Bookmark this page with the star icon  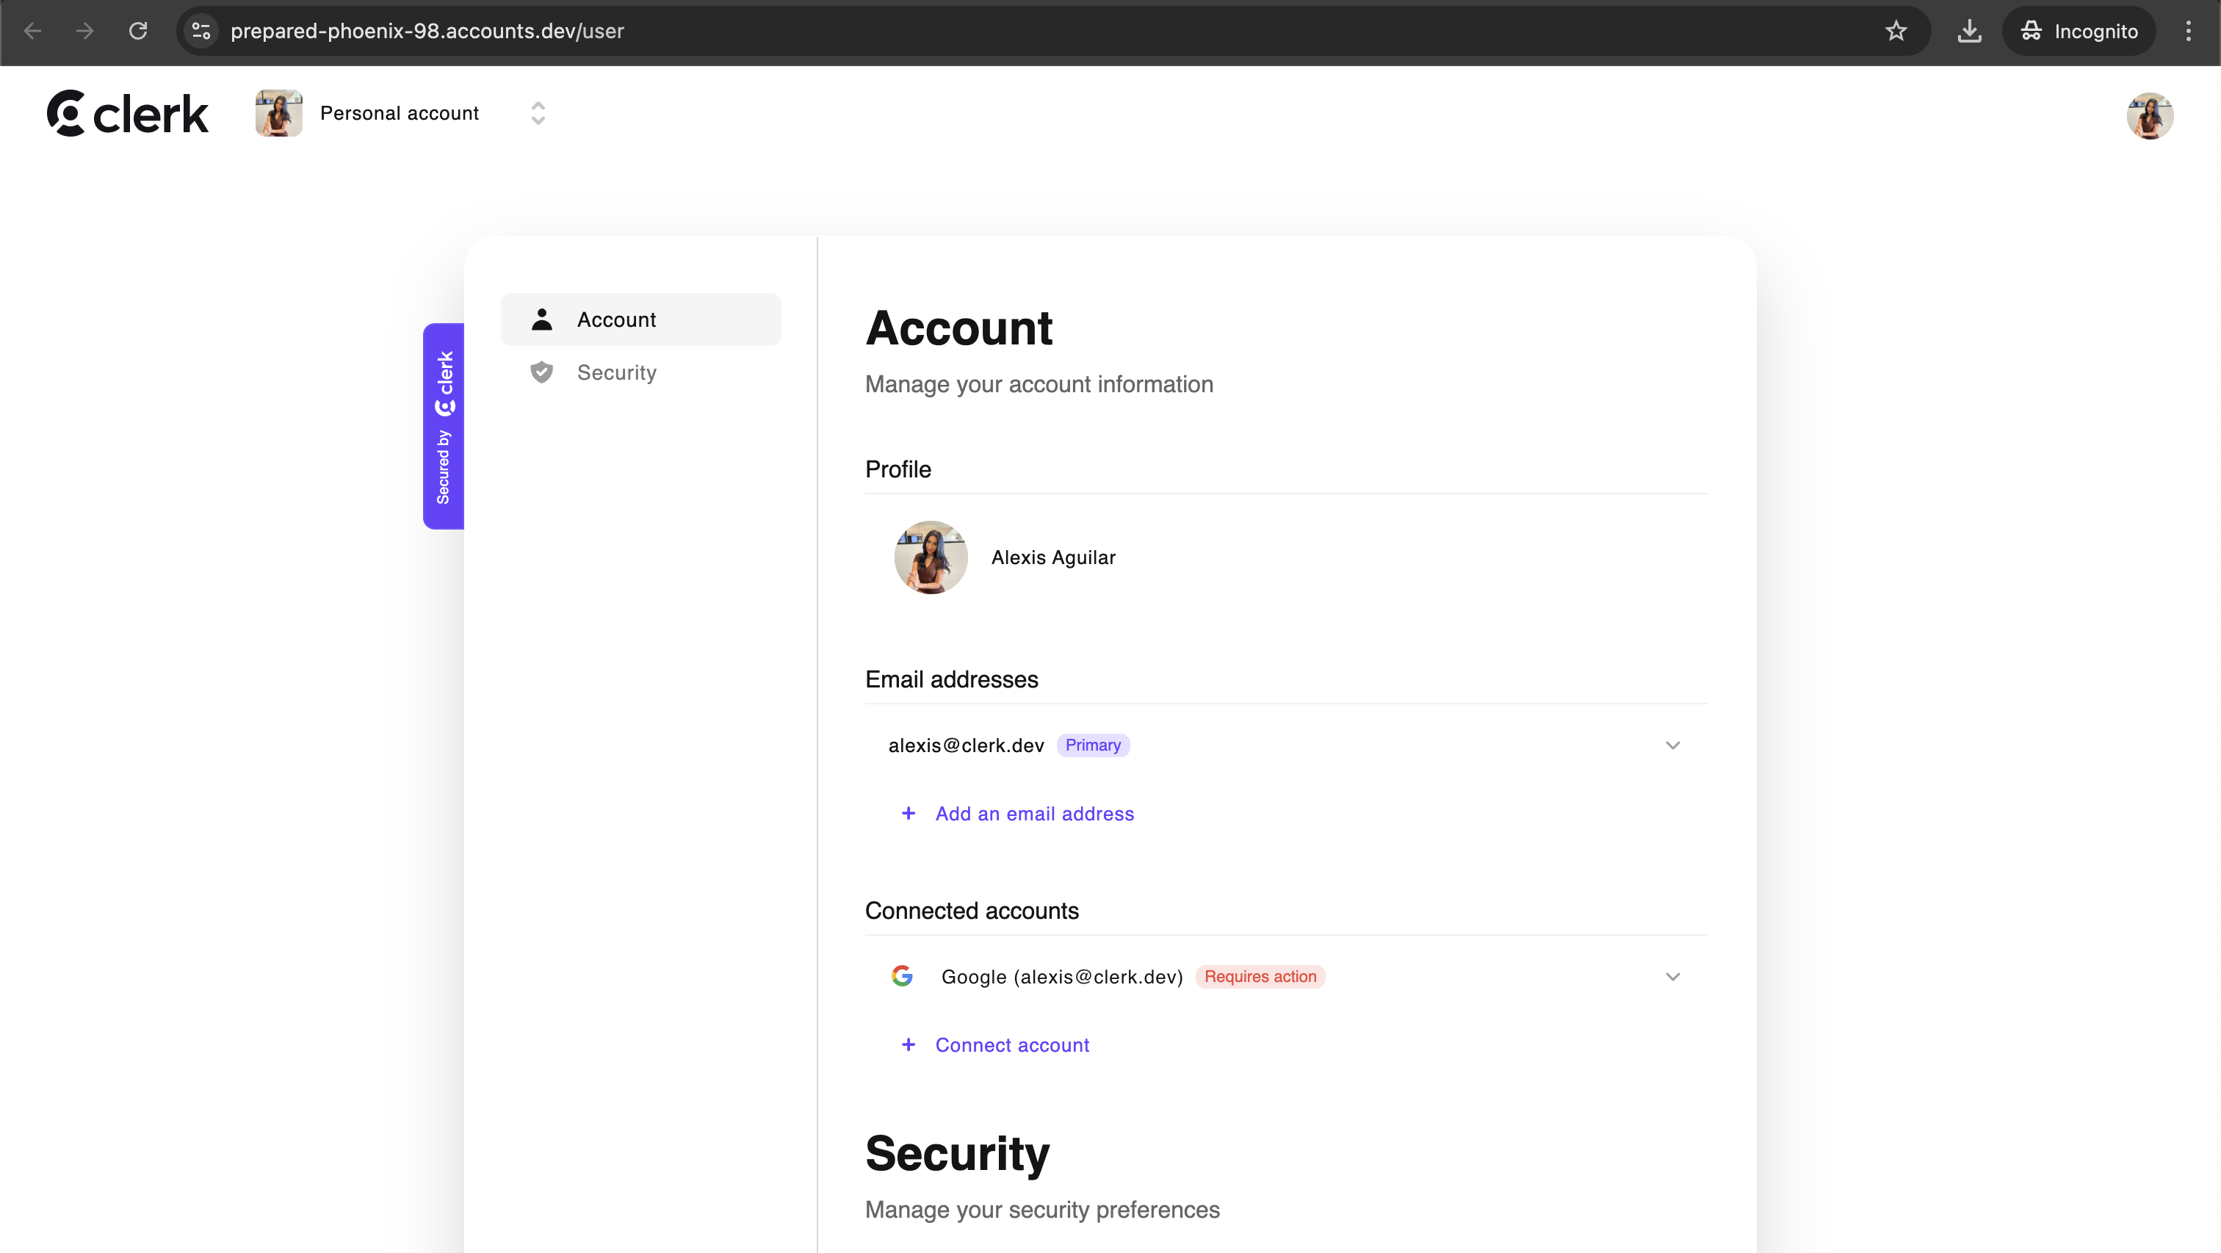click(x=1896, y=31)
